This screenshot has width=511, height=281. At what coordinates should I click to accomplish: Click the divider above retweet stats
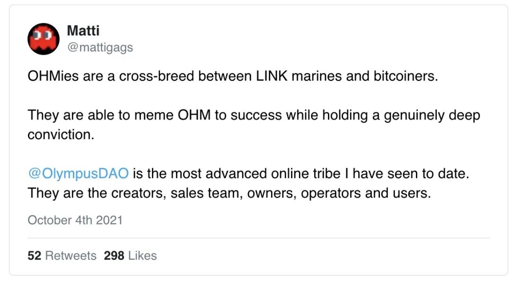[x=258, y=238]
